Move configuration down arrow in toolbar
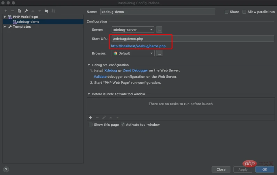This screenshot has width=277, height=175. [x=40, y=11]
